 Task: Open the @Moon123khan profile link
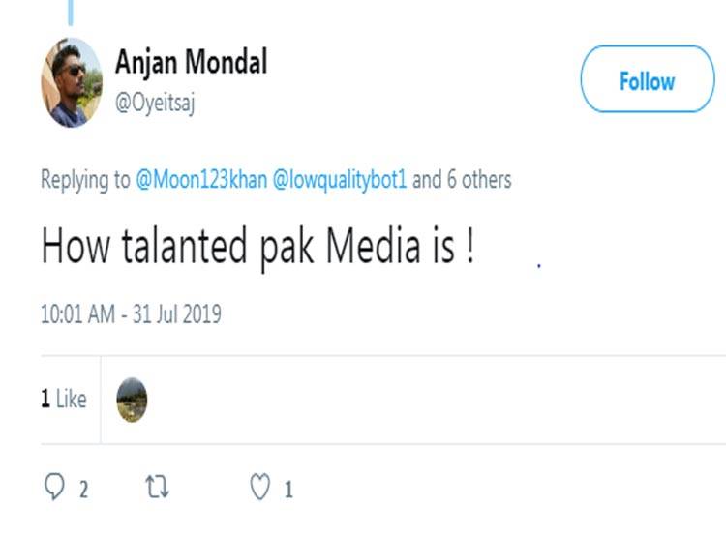click(x=201, y=180)
